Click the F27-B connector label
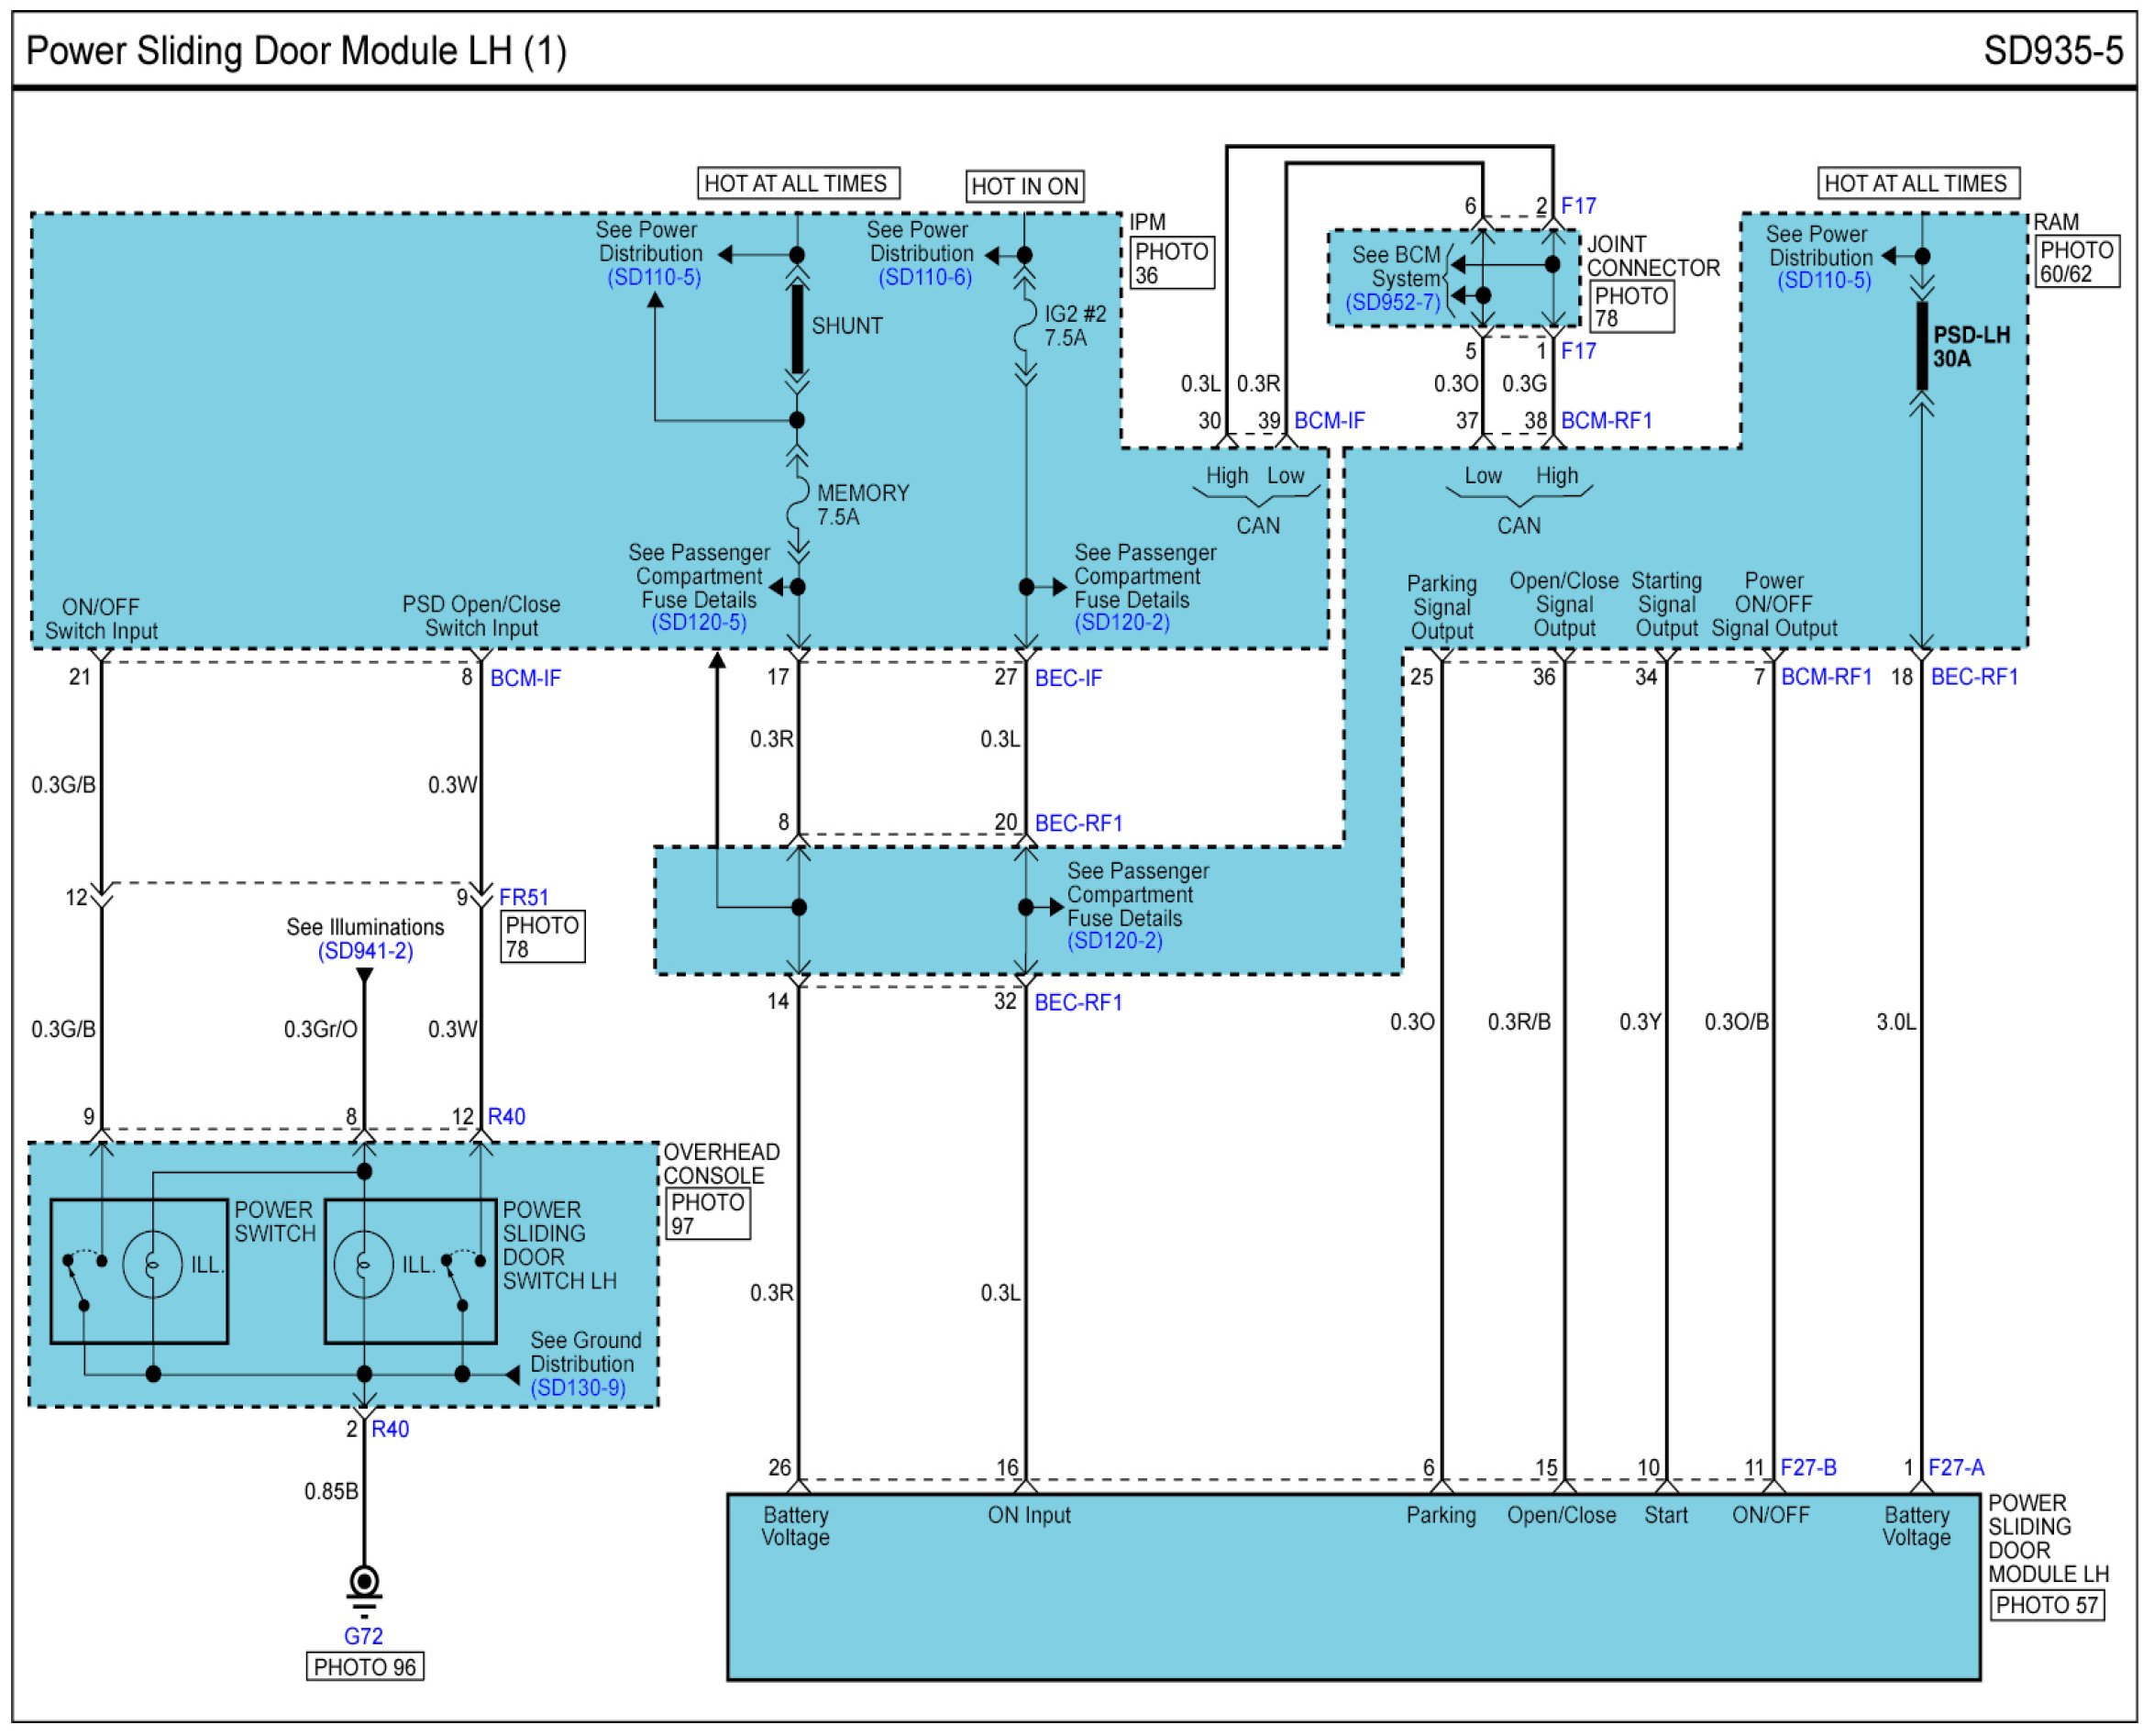The width and height of the screenshot is (2154, 1736). [x=1808, y=1468]
